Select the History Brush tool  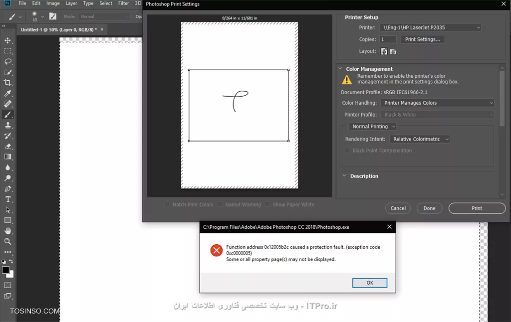point(7,136)
